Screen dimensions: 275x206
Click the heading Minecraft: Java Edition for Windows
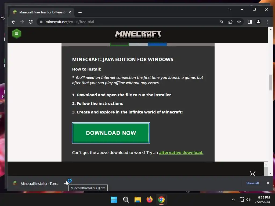click(122, 59)
